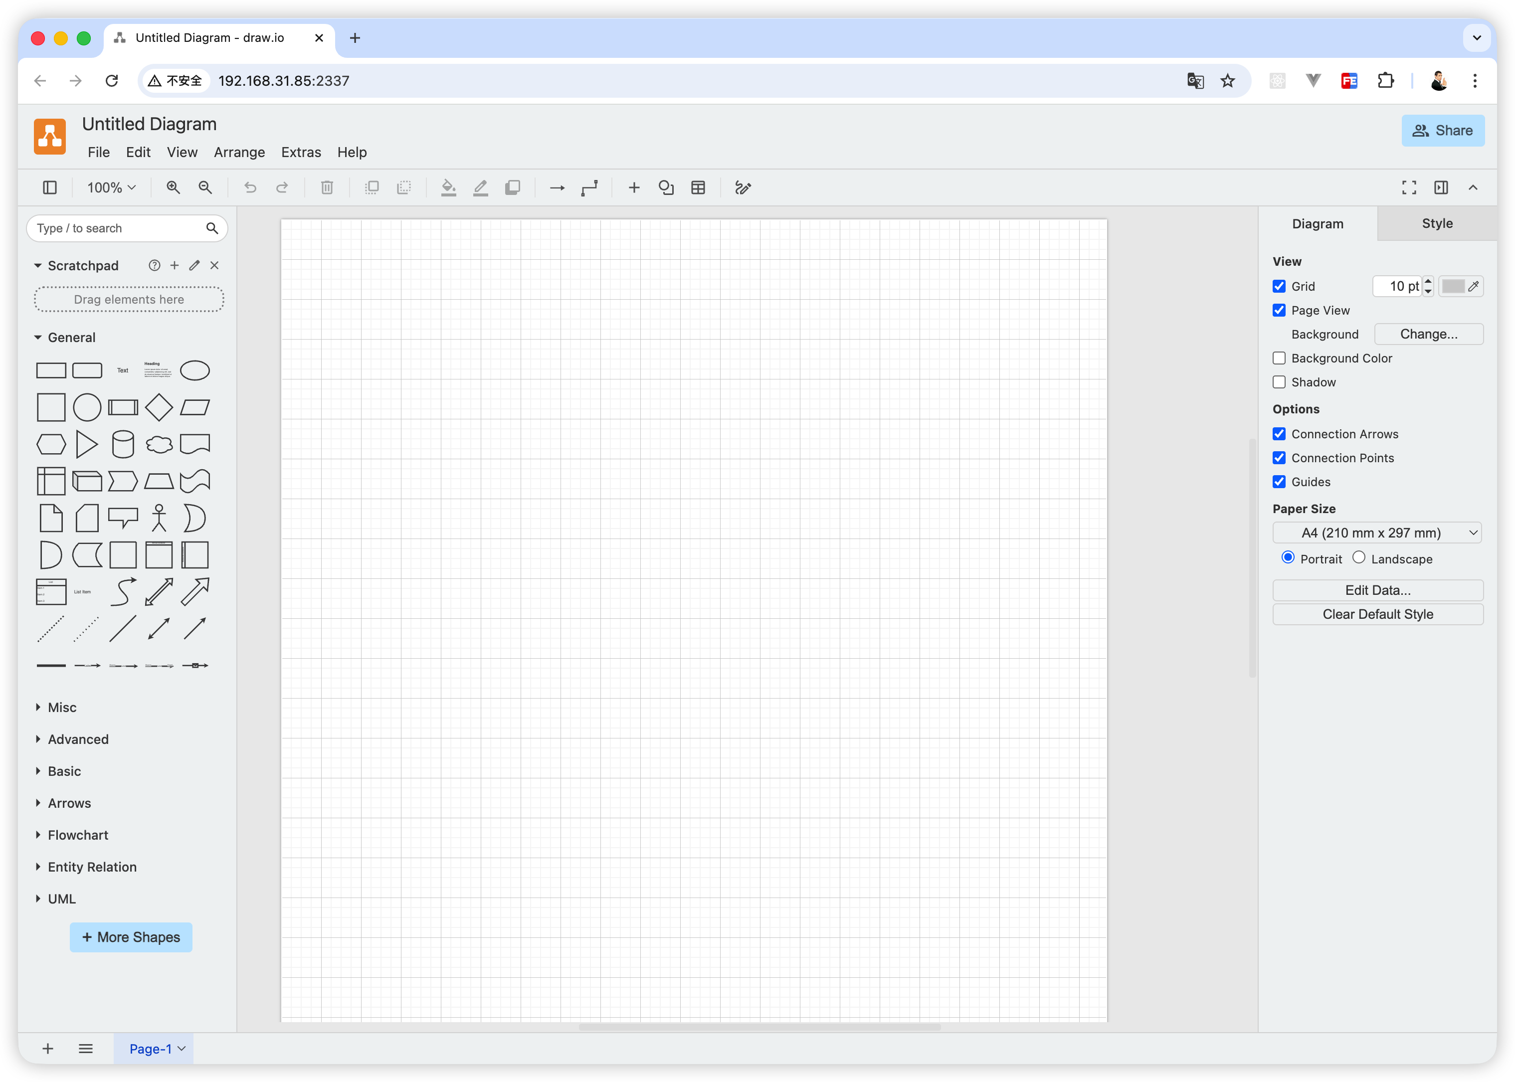1515x1082 pixels.
Task: Click the Fill Color bucket icon
Action: (448, 188)
